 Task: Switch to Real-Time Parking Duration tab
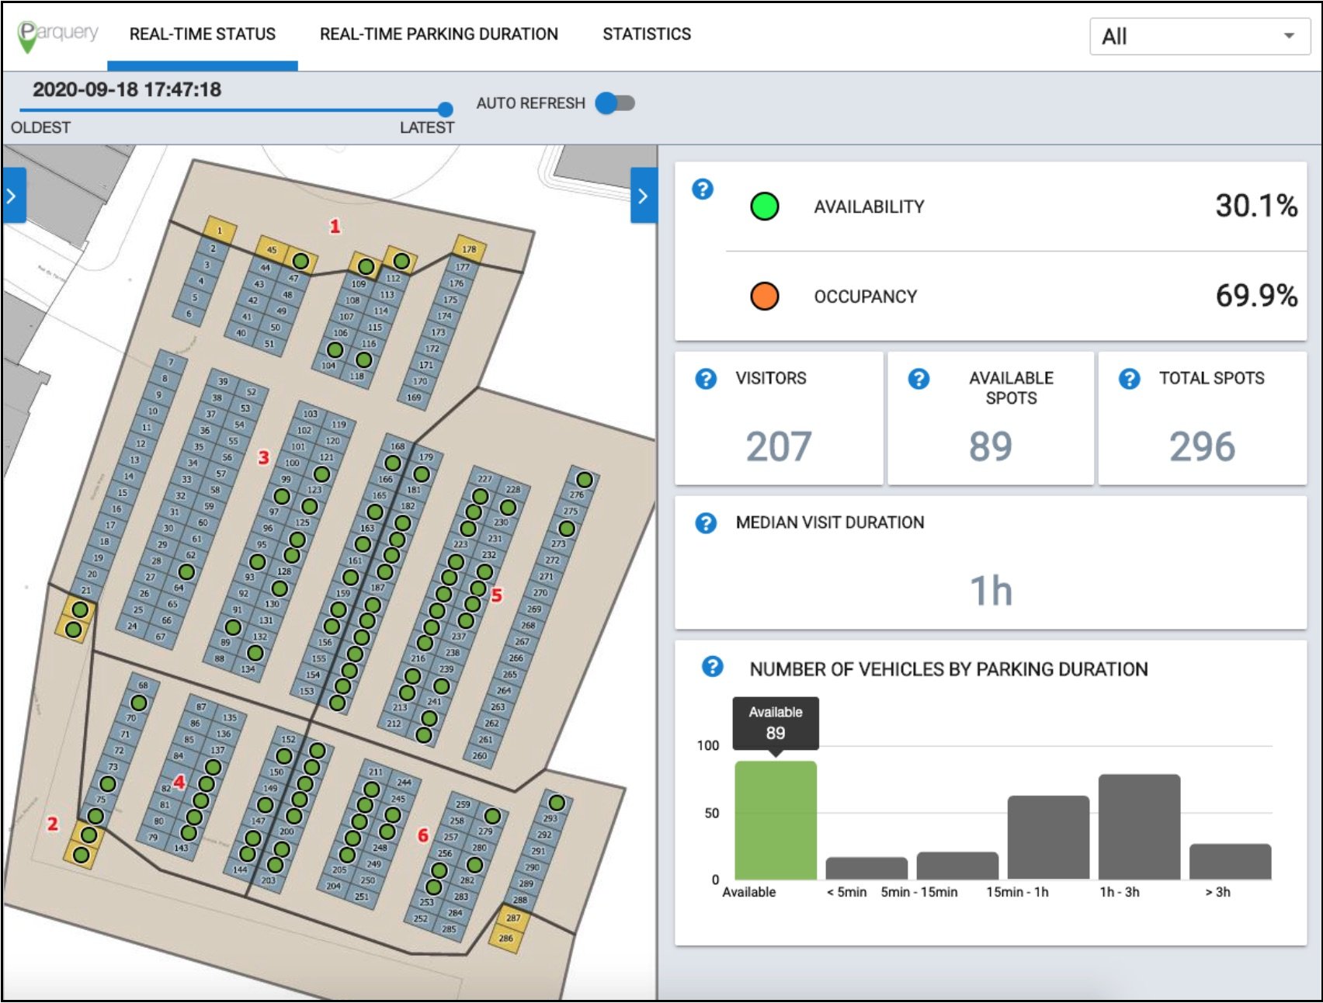click(438, 34)
